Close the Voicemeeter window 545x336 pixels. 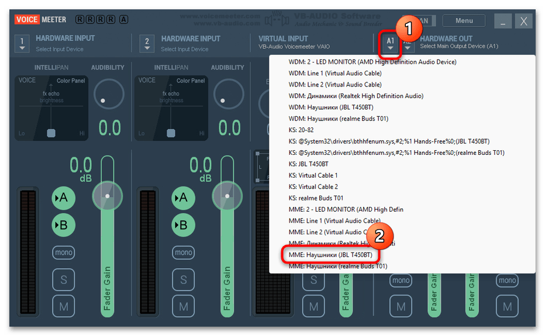(x=523, y=21)
